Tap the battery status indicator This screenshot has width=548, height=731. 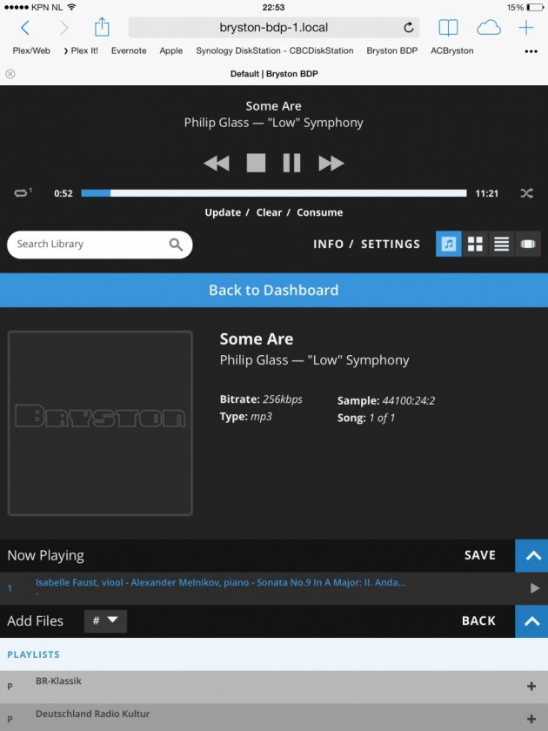click(x=534, y=8)
